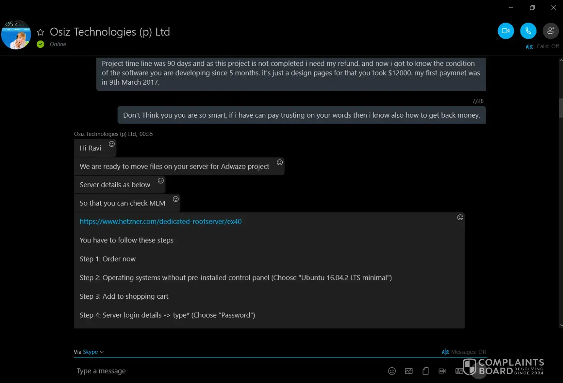Click the green online status indicator

coord(41,44)
